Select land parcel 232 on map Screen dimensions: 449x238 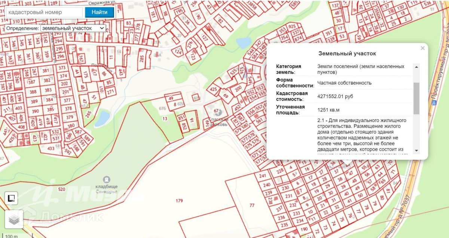pyautogui.click(x=293, y=205)
